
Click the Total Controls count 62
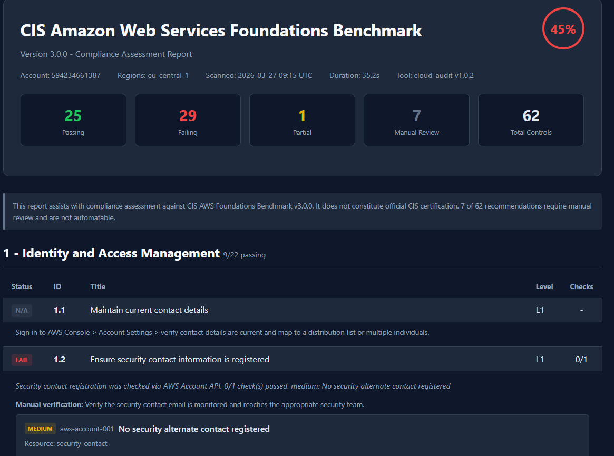pyautogui.click(x=531, y=115)
